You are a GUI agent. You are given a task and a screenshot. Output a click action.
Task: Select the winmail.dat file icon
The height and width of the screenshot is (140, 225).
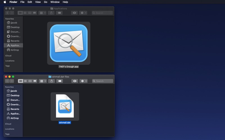point(65,106)
